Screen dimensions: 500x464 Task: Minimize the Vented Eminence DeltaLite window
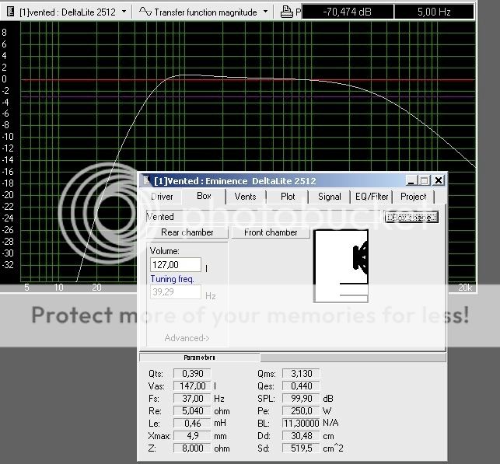pos(411,180)
